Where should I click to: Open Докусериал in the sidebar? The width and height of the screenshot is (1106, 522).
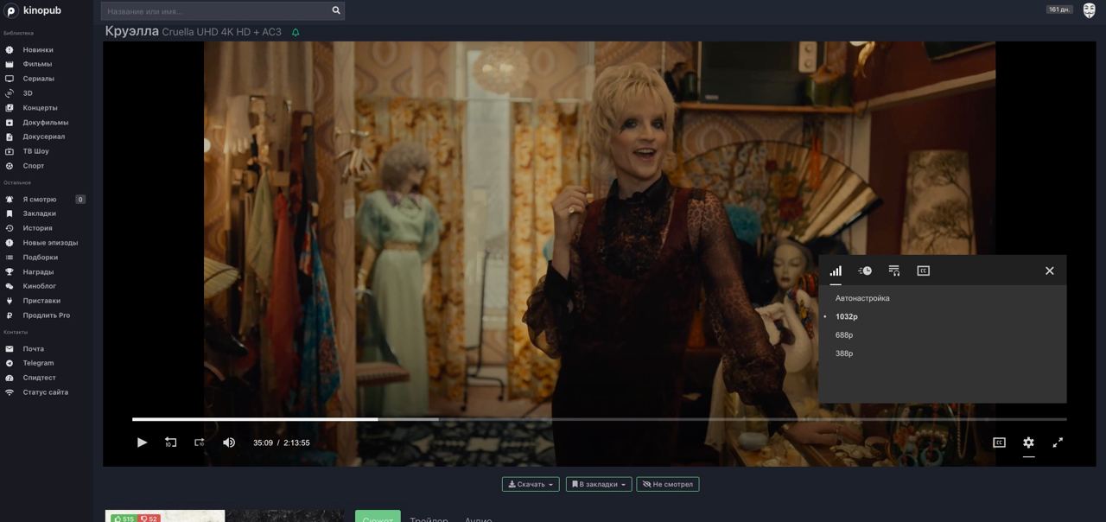click(44, 137)
